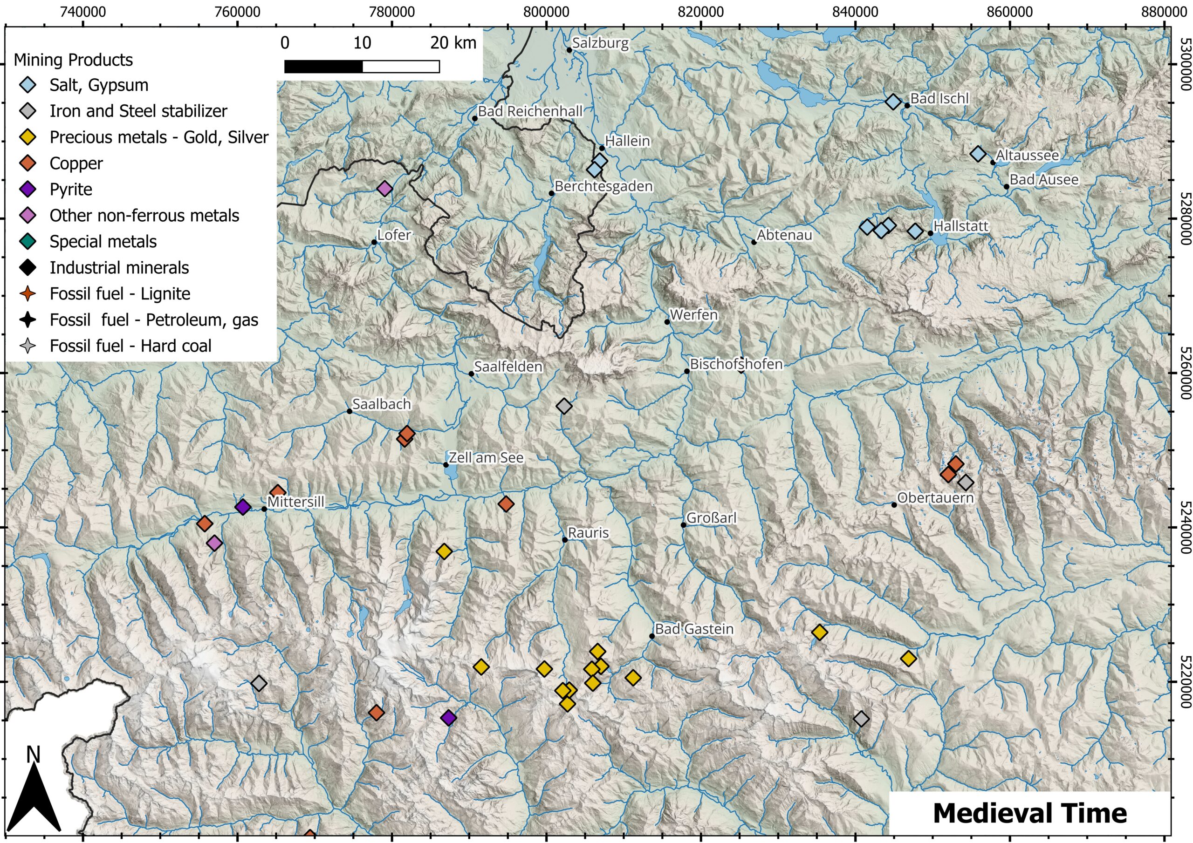Click the Abtenau label
Screen dimensions: 1193x843
pos(784,235)
